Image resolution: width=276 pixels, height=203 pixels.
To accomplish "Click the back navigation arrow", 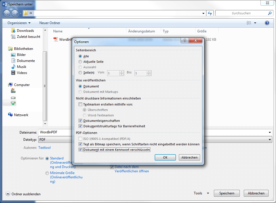I will tap(7, 13).
